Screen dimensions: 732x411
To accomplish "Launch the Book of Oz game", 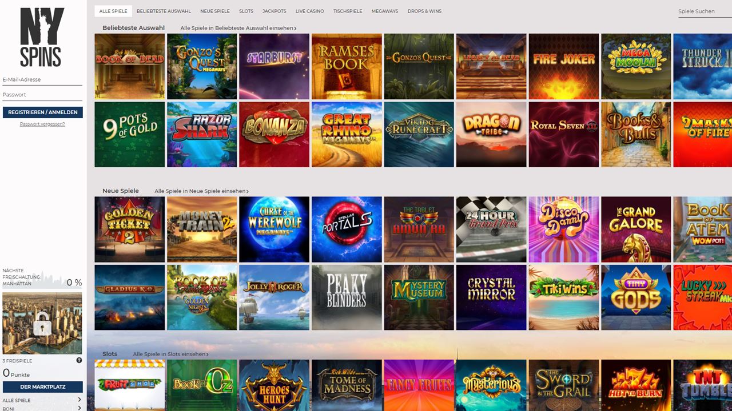I will click(x=202, y=385).
